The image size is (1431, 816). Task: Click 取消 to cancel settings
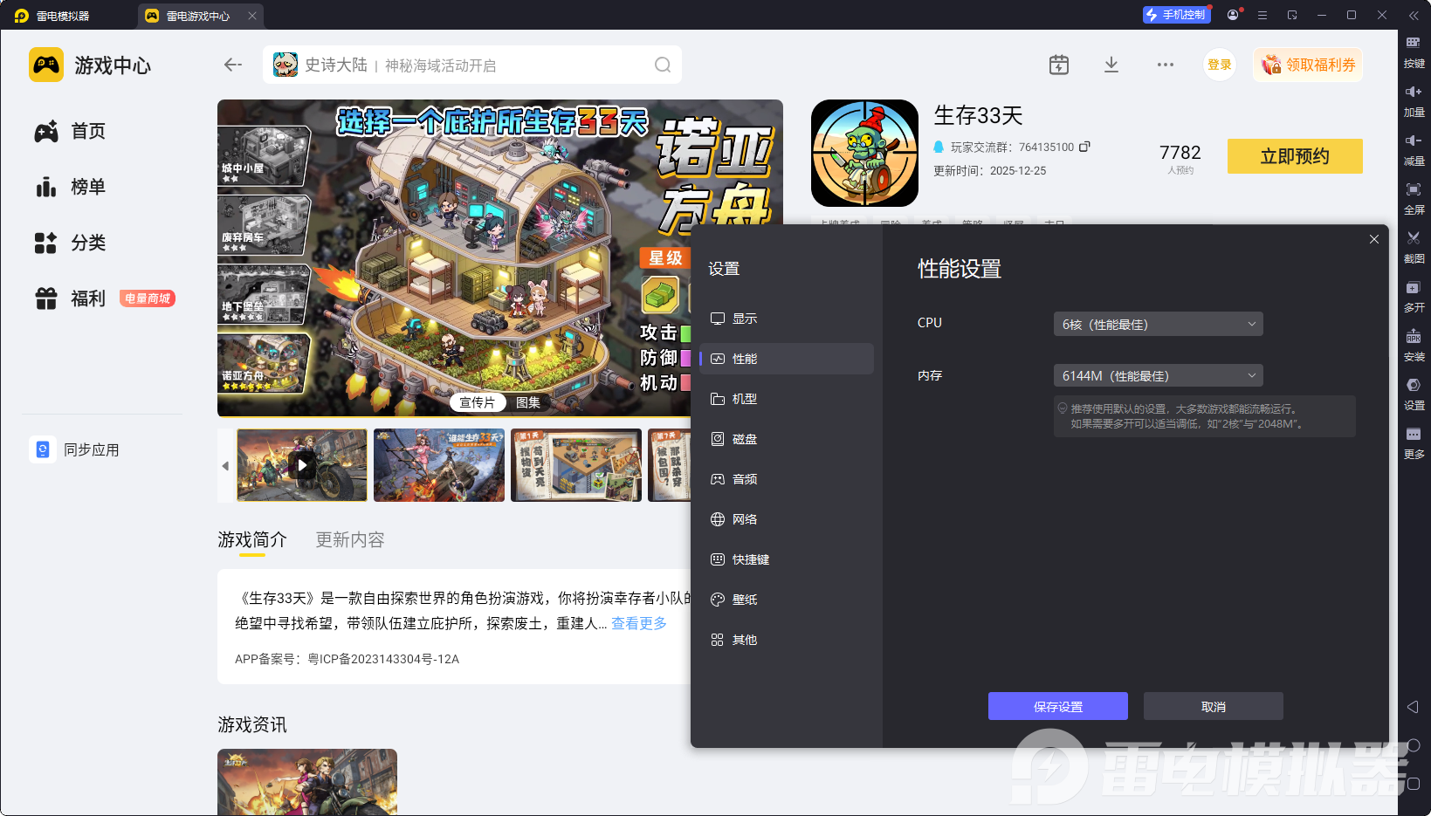(x=1214, y=706)
